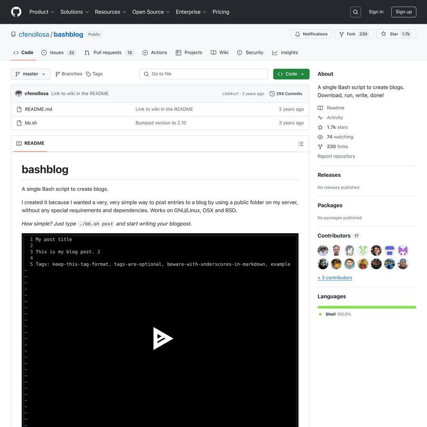Open the latest commit message at top

(x=80, y=94)
